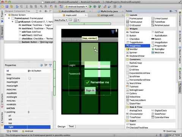Click the Cut scissors toolbar icon

[x=27, y=6]
